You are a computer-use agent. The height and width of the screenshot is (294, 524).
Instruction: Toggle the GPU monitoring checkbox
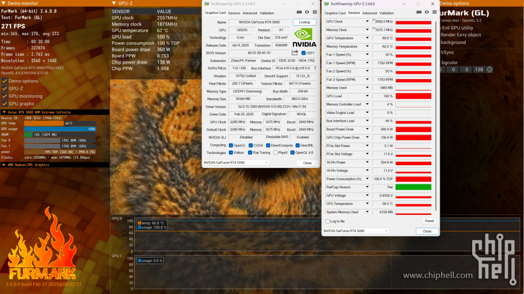5,96
